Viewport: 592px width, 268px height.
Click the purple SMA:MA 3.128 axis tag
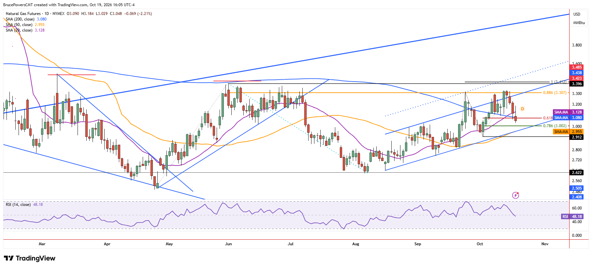pos(568,112)
